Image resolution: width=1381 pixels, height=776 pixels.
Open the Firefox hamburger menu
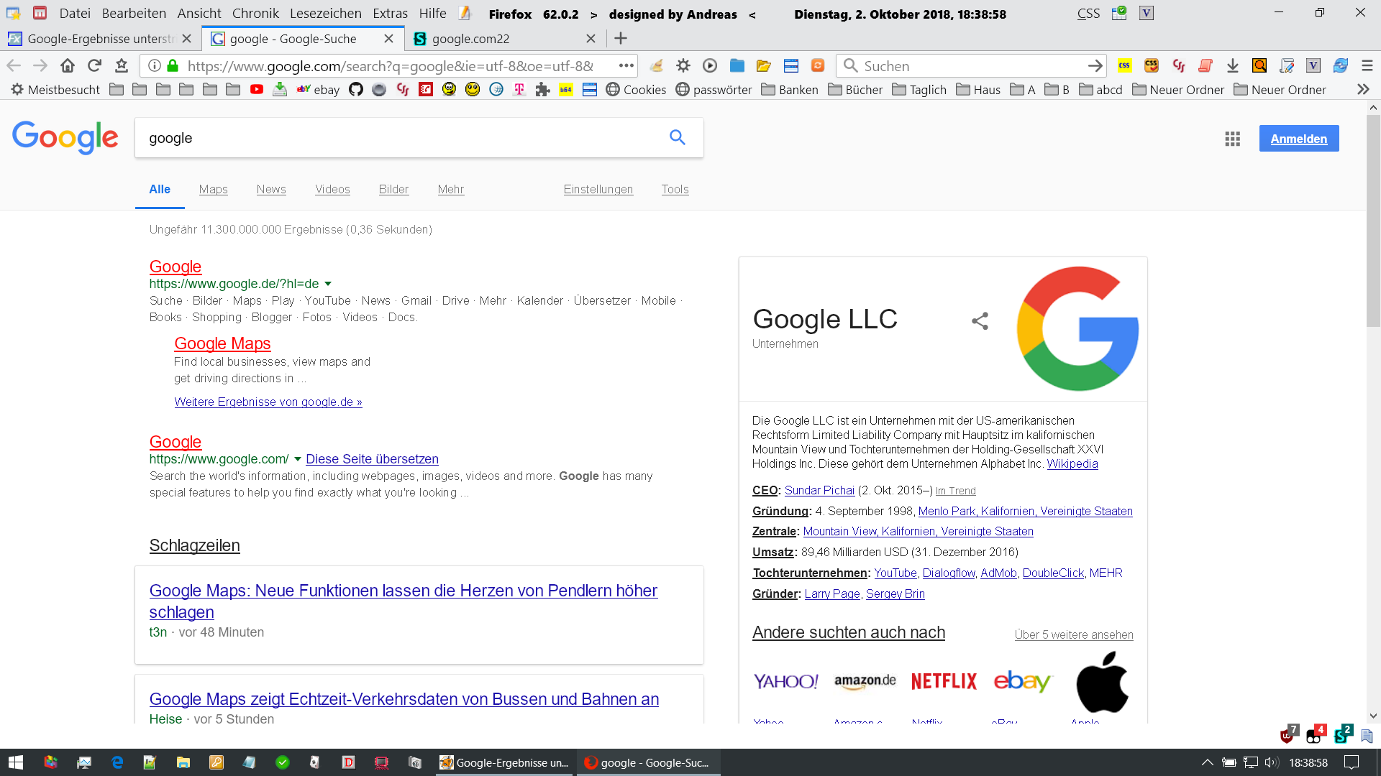(1367, 66)
